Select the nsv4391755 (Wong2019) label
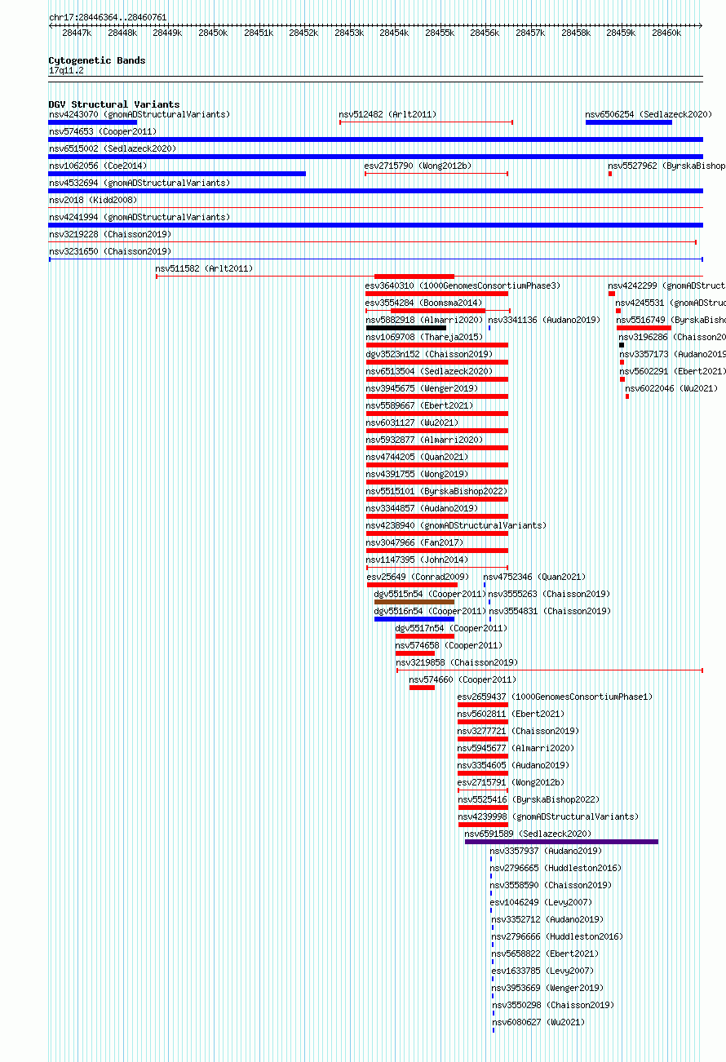The width and height of the screenshot is (726, 1062). click(417, 474)
